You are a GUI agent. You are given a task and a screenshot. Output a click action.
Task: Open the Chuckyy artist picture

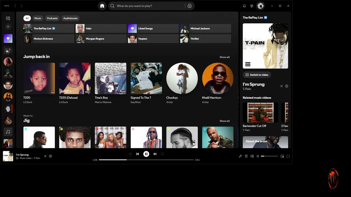pos(182,79)
